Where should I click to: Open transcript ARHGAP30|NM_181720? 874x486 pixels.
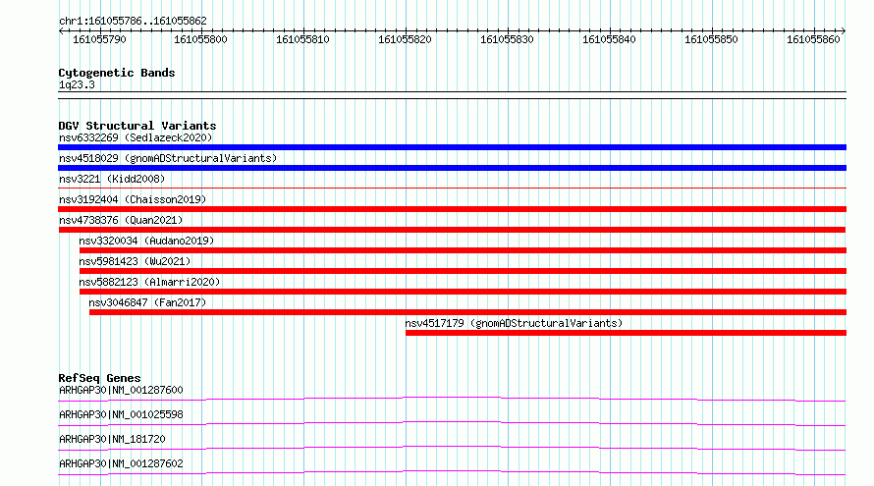click(x=112, y=439)
